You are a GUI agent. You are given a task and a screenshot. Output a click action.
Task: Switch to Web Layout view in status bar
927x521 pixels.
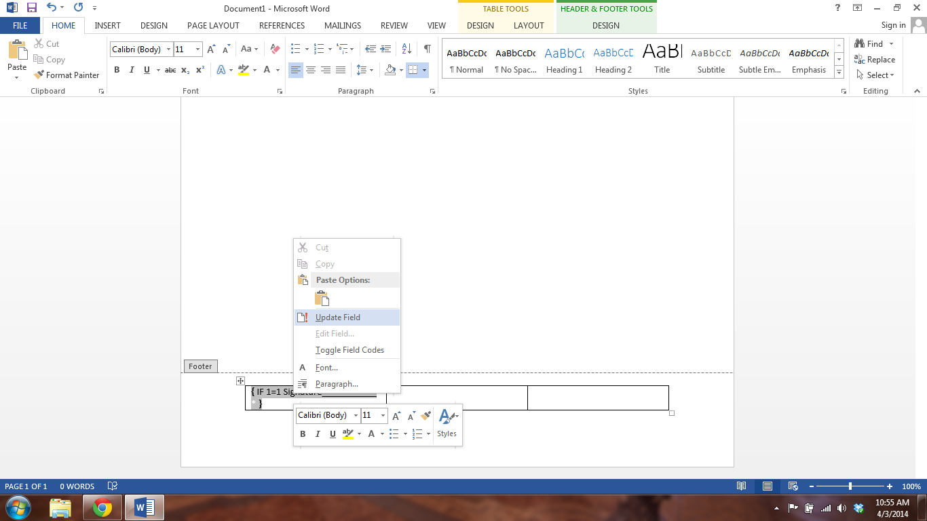792,486
